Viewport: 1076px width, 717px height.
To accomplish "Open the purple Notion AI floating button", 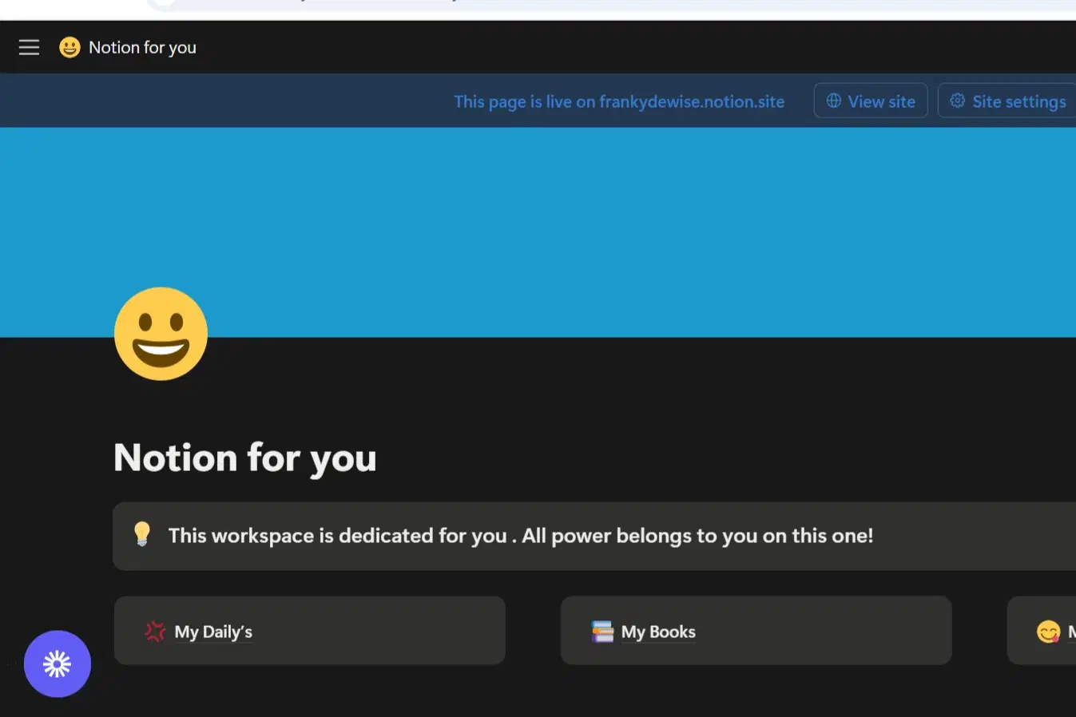I will [57, 664].
